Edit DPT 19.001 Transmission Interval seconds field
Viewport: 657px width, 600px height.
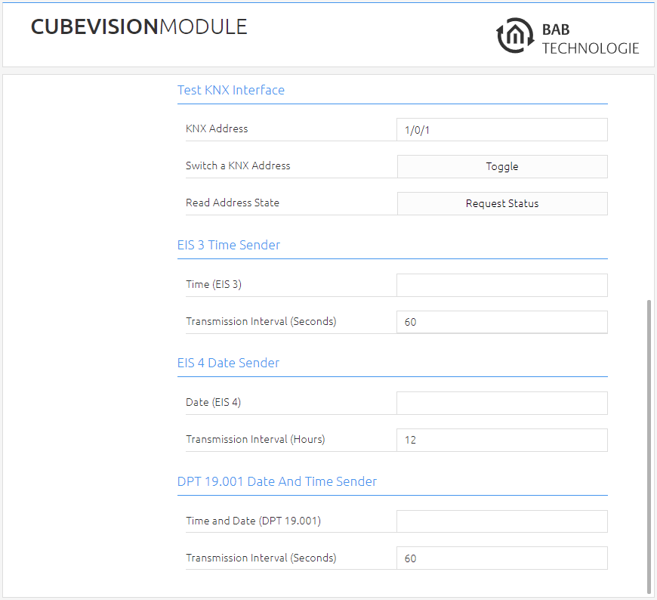click(x=502, y=558)
